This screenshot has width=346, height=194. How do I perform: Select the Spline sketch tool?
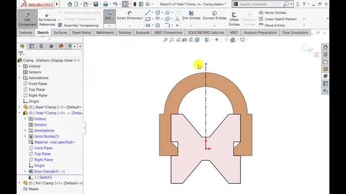pos(167,13)
